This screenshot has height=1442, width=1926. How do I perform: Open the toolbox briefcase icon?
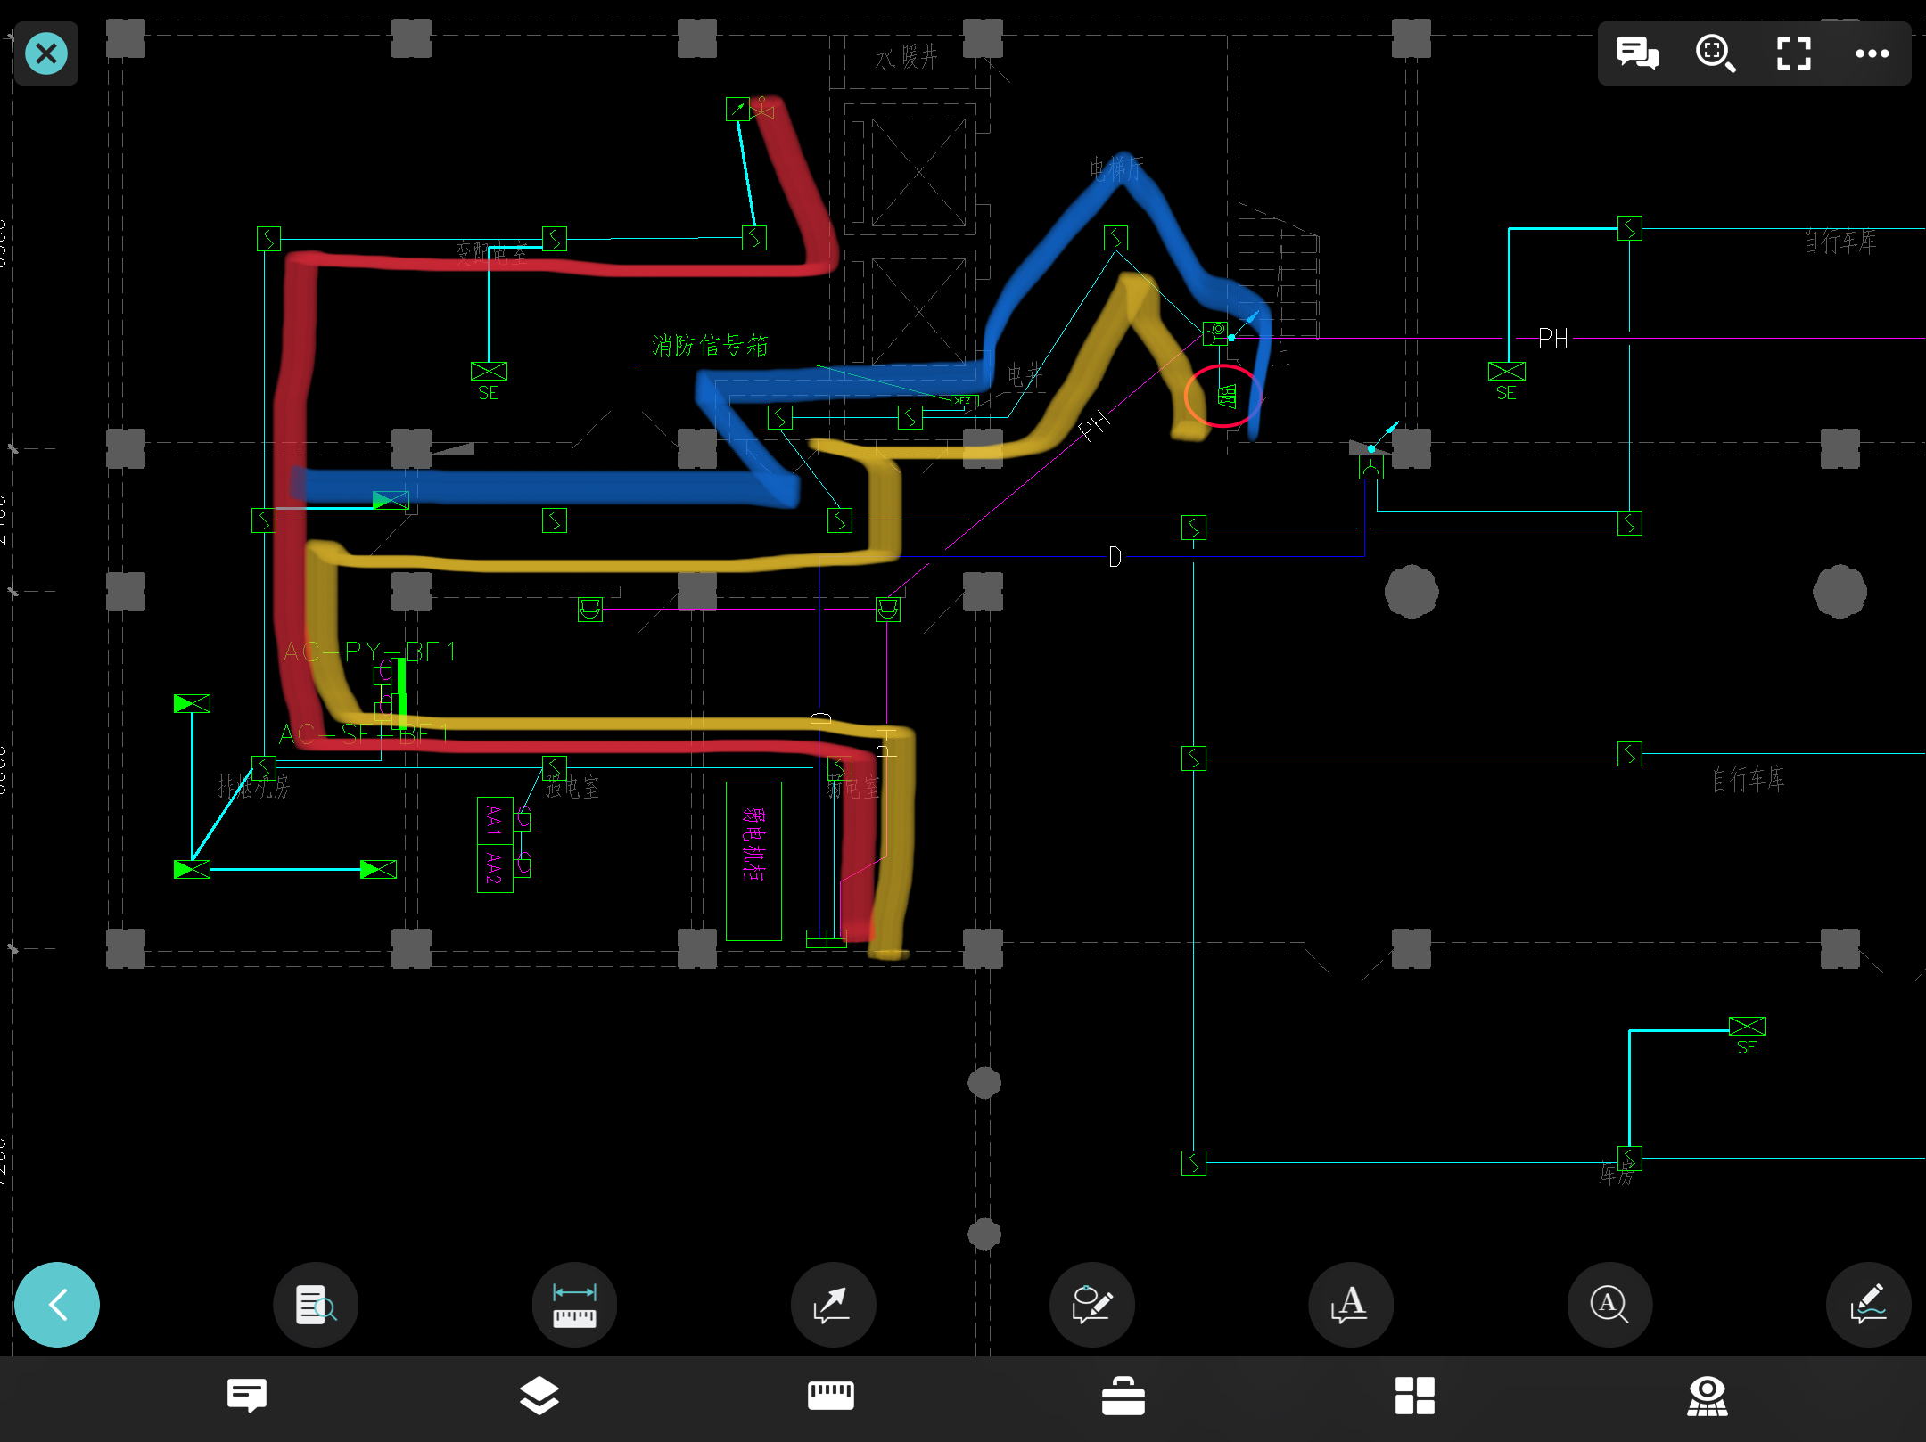(x=1123, y=1395)
